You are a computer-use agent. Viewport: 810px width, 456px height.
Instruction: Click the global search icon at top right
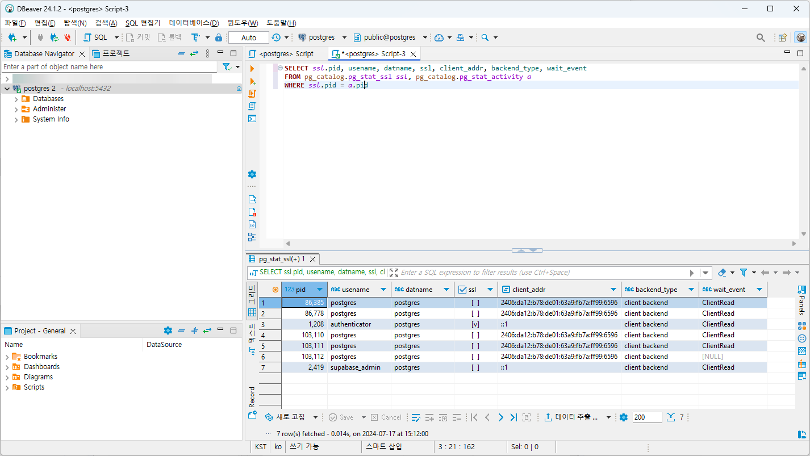[x=761, y=37]
